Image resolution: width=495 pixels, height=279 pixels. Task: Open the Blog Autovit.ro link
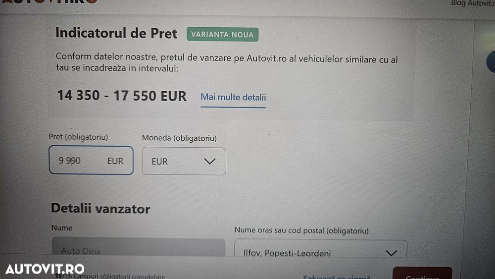point(473,3)
